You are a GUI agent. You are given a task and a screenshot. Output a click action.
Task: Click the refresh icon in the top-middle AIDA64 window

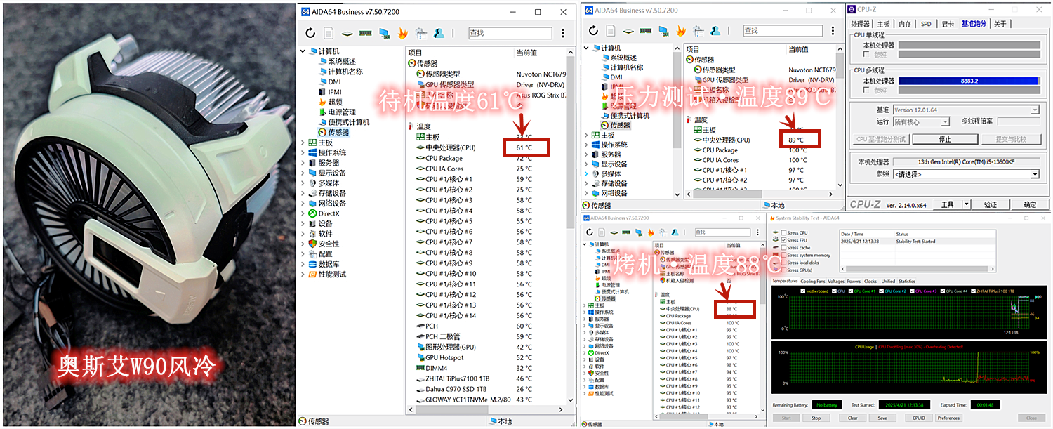(x=593, y=31)
